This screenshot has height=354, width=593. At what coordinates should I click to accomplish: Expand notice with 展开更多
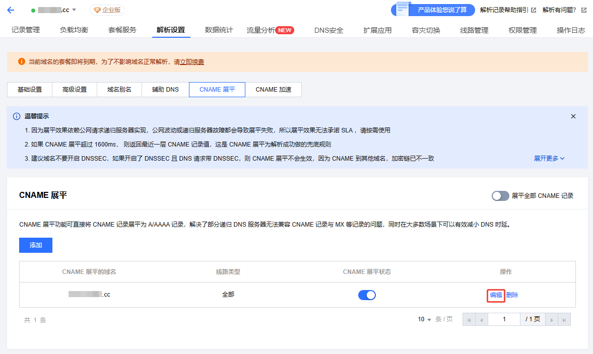549,158
